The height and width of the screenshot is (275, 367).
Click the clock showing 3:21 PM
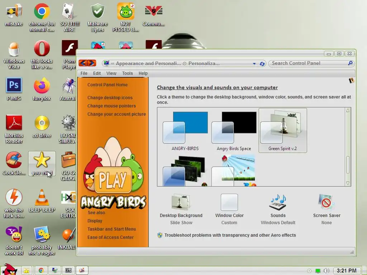pyautogui.click(x=347, y=271)
